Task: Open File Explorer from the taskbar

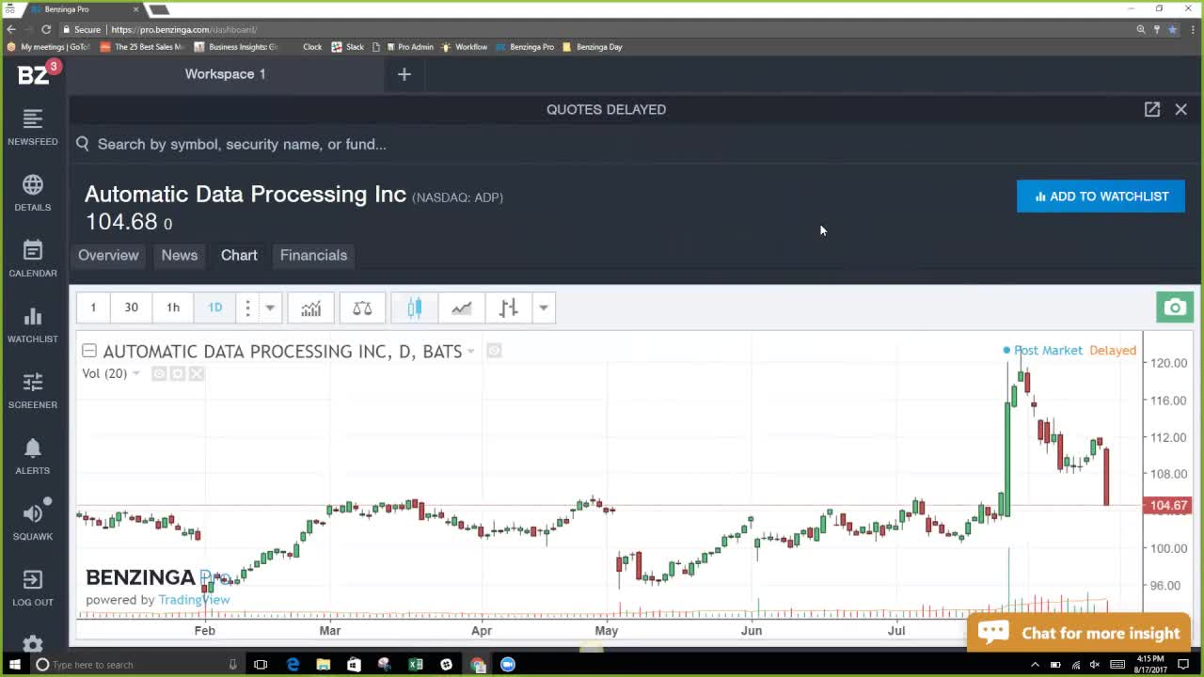Action: (324, 665)
